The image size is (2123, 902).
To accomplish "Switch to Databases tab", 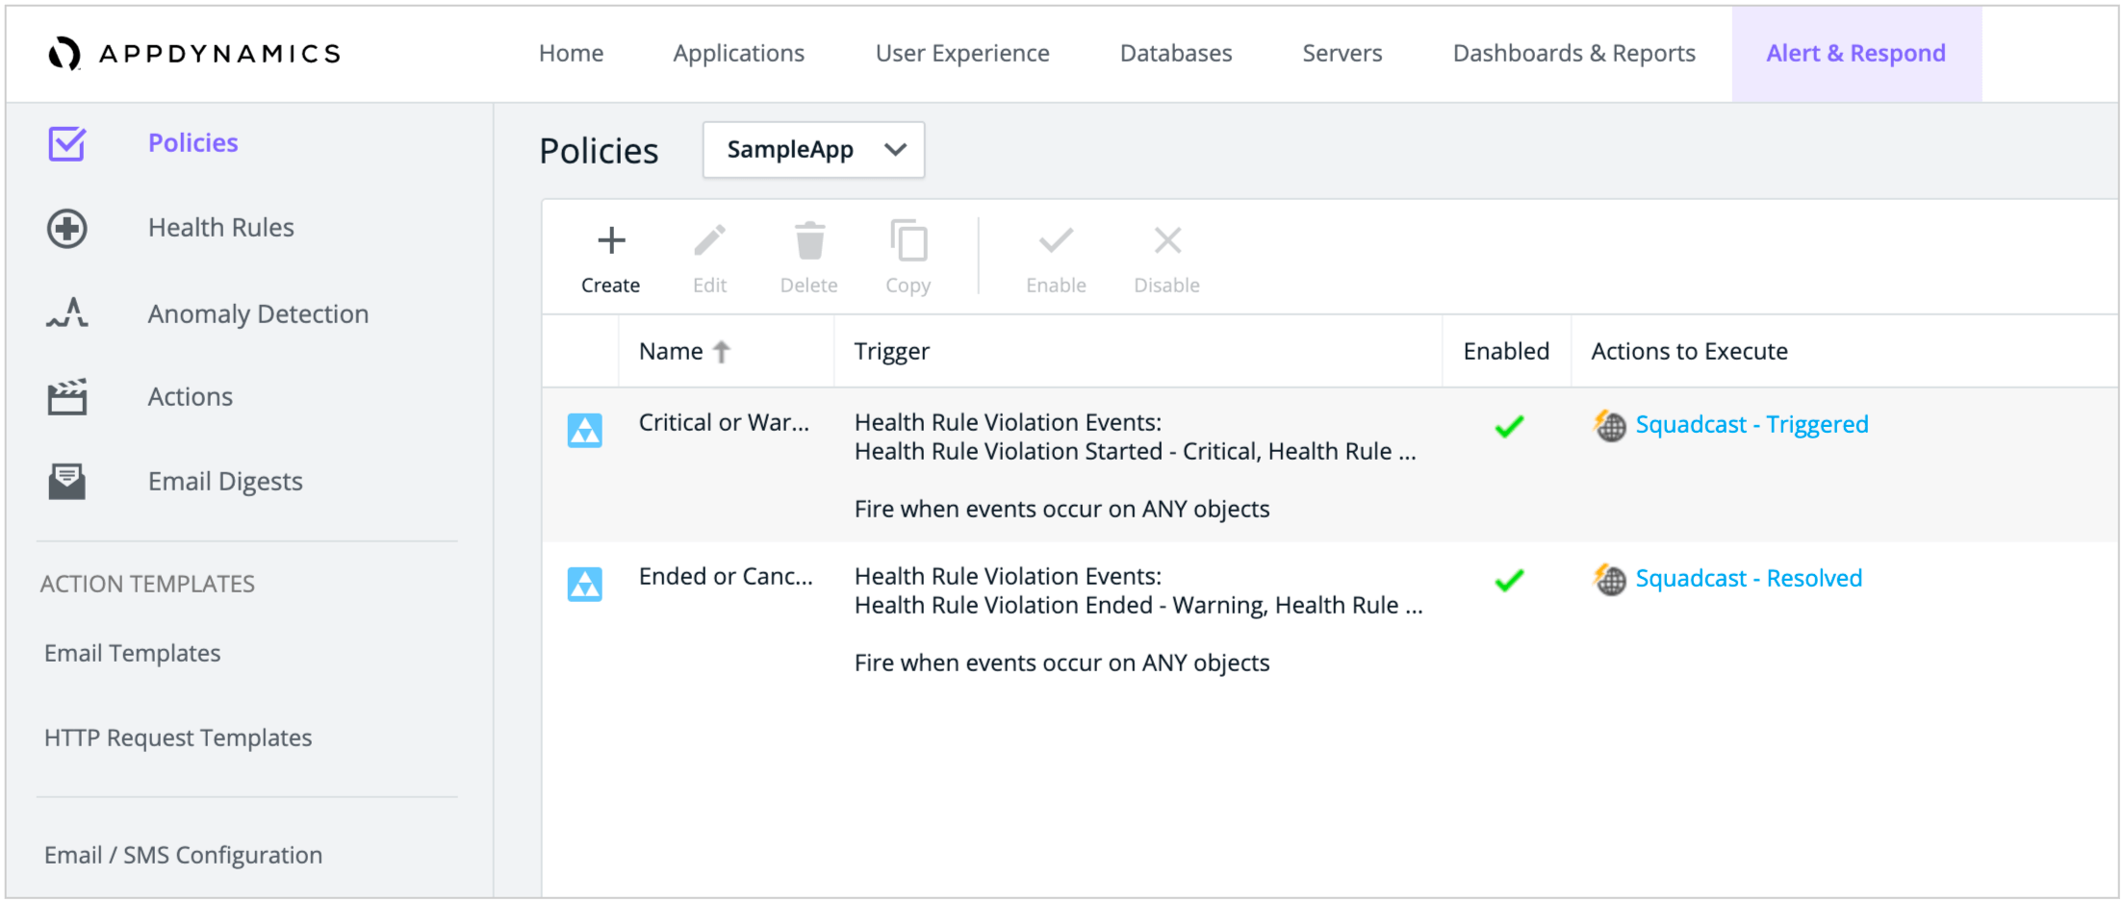I will pos(1176,54).
